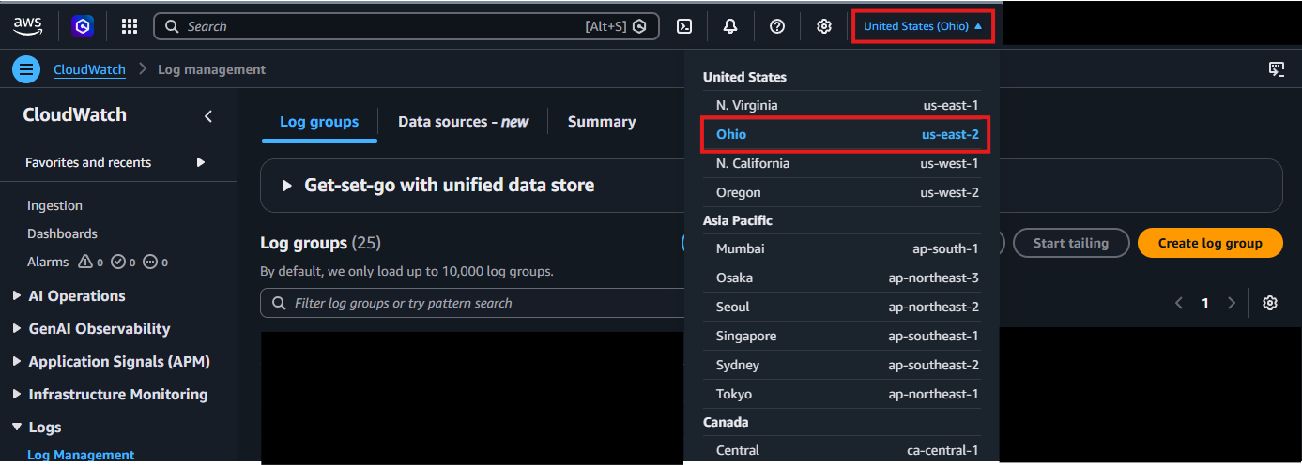Screen dimensions: 1302x465
Task: Select Singapore ap-southeast-1 region
Action: coord(842,336)
